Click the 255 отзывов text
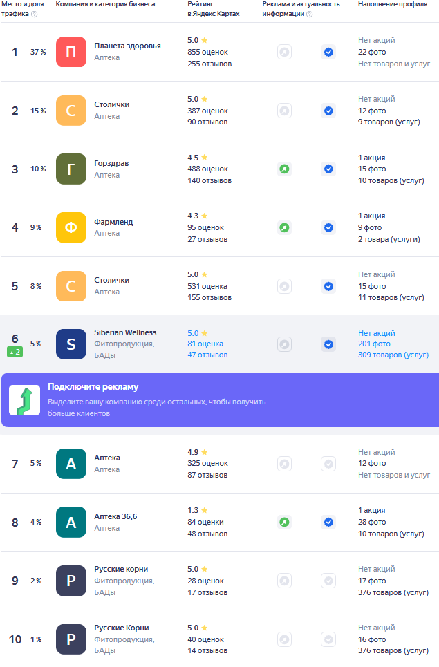Viewport: 439px width, 667px height. coord(209,64)
